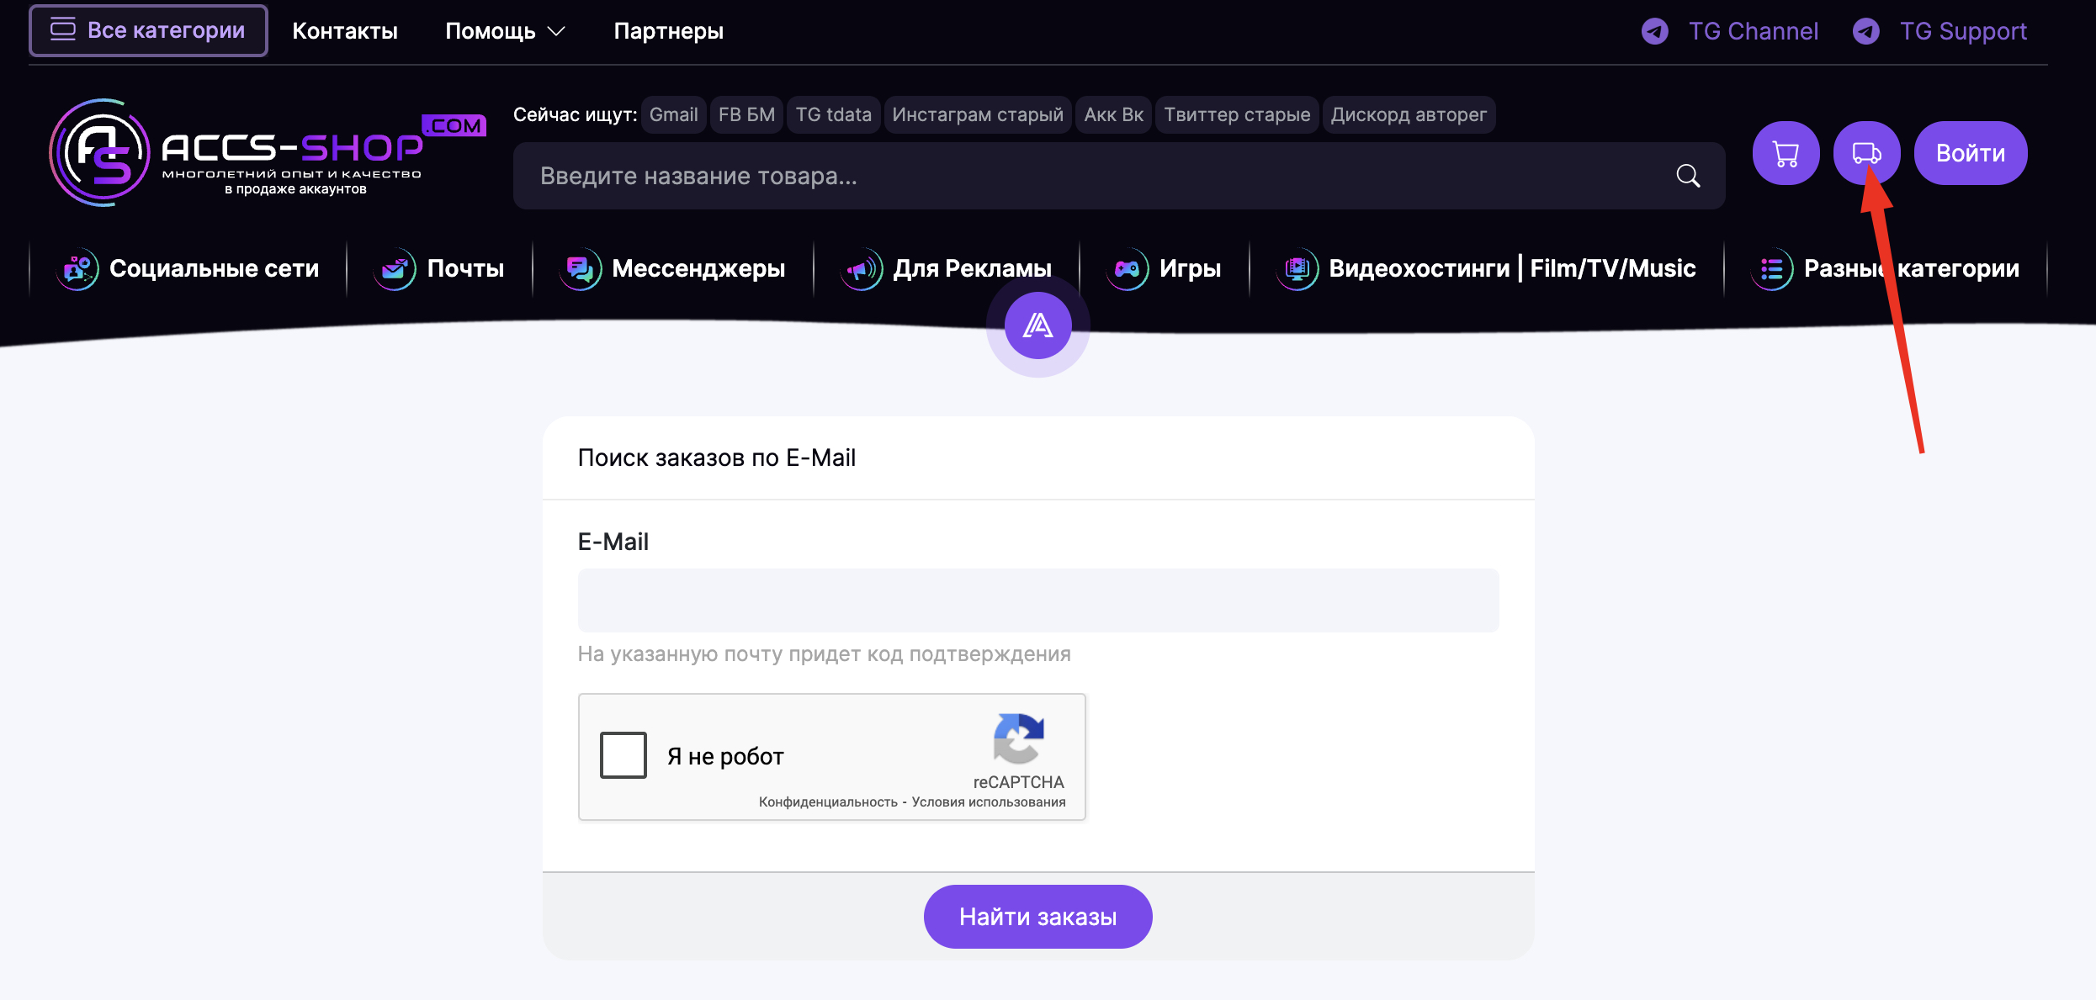Open the Партнеры menu item
This screenshot has height=1000, width=2096.
(x=668, y=31)
